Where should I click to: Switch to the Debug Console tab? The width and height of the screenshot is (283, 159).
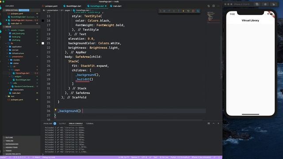pyautogui.click(x=76, y=124)
